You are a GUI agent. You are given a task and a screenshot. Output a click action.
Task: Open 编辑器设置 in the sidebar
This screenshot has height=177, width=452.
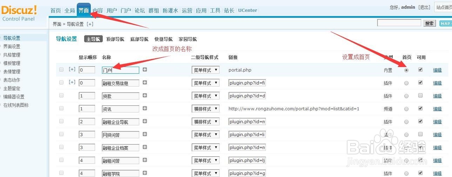(14, 97)
